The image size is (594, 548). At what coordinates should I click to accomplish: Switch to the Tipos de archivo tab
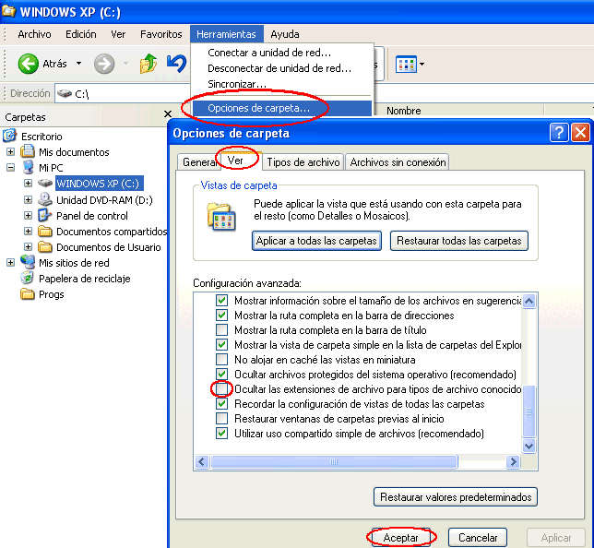coord(303,162)
